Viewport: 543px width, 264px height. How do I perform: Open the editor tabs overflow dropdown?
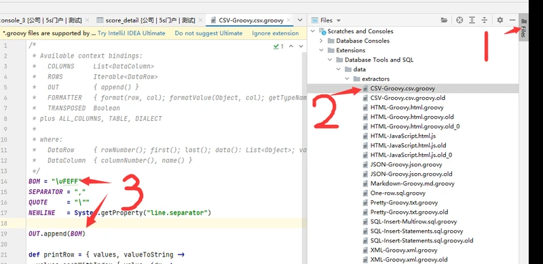[x=300, y=20]
